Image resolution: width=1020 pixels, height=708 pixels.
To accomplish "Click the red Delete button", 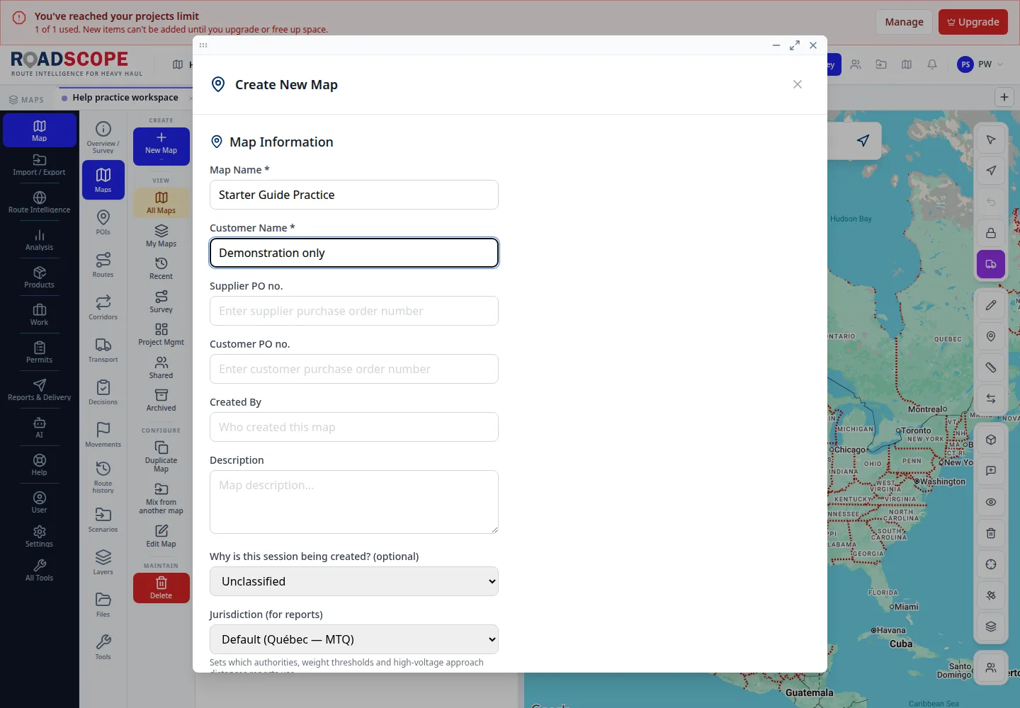I will (161, 588).
